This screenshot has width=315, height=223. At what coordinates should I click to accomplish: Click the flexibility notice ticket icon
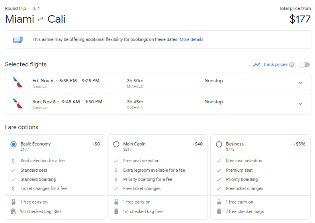pos(18,40)
